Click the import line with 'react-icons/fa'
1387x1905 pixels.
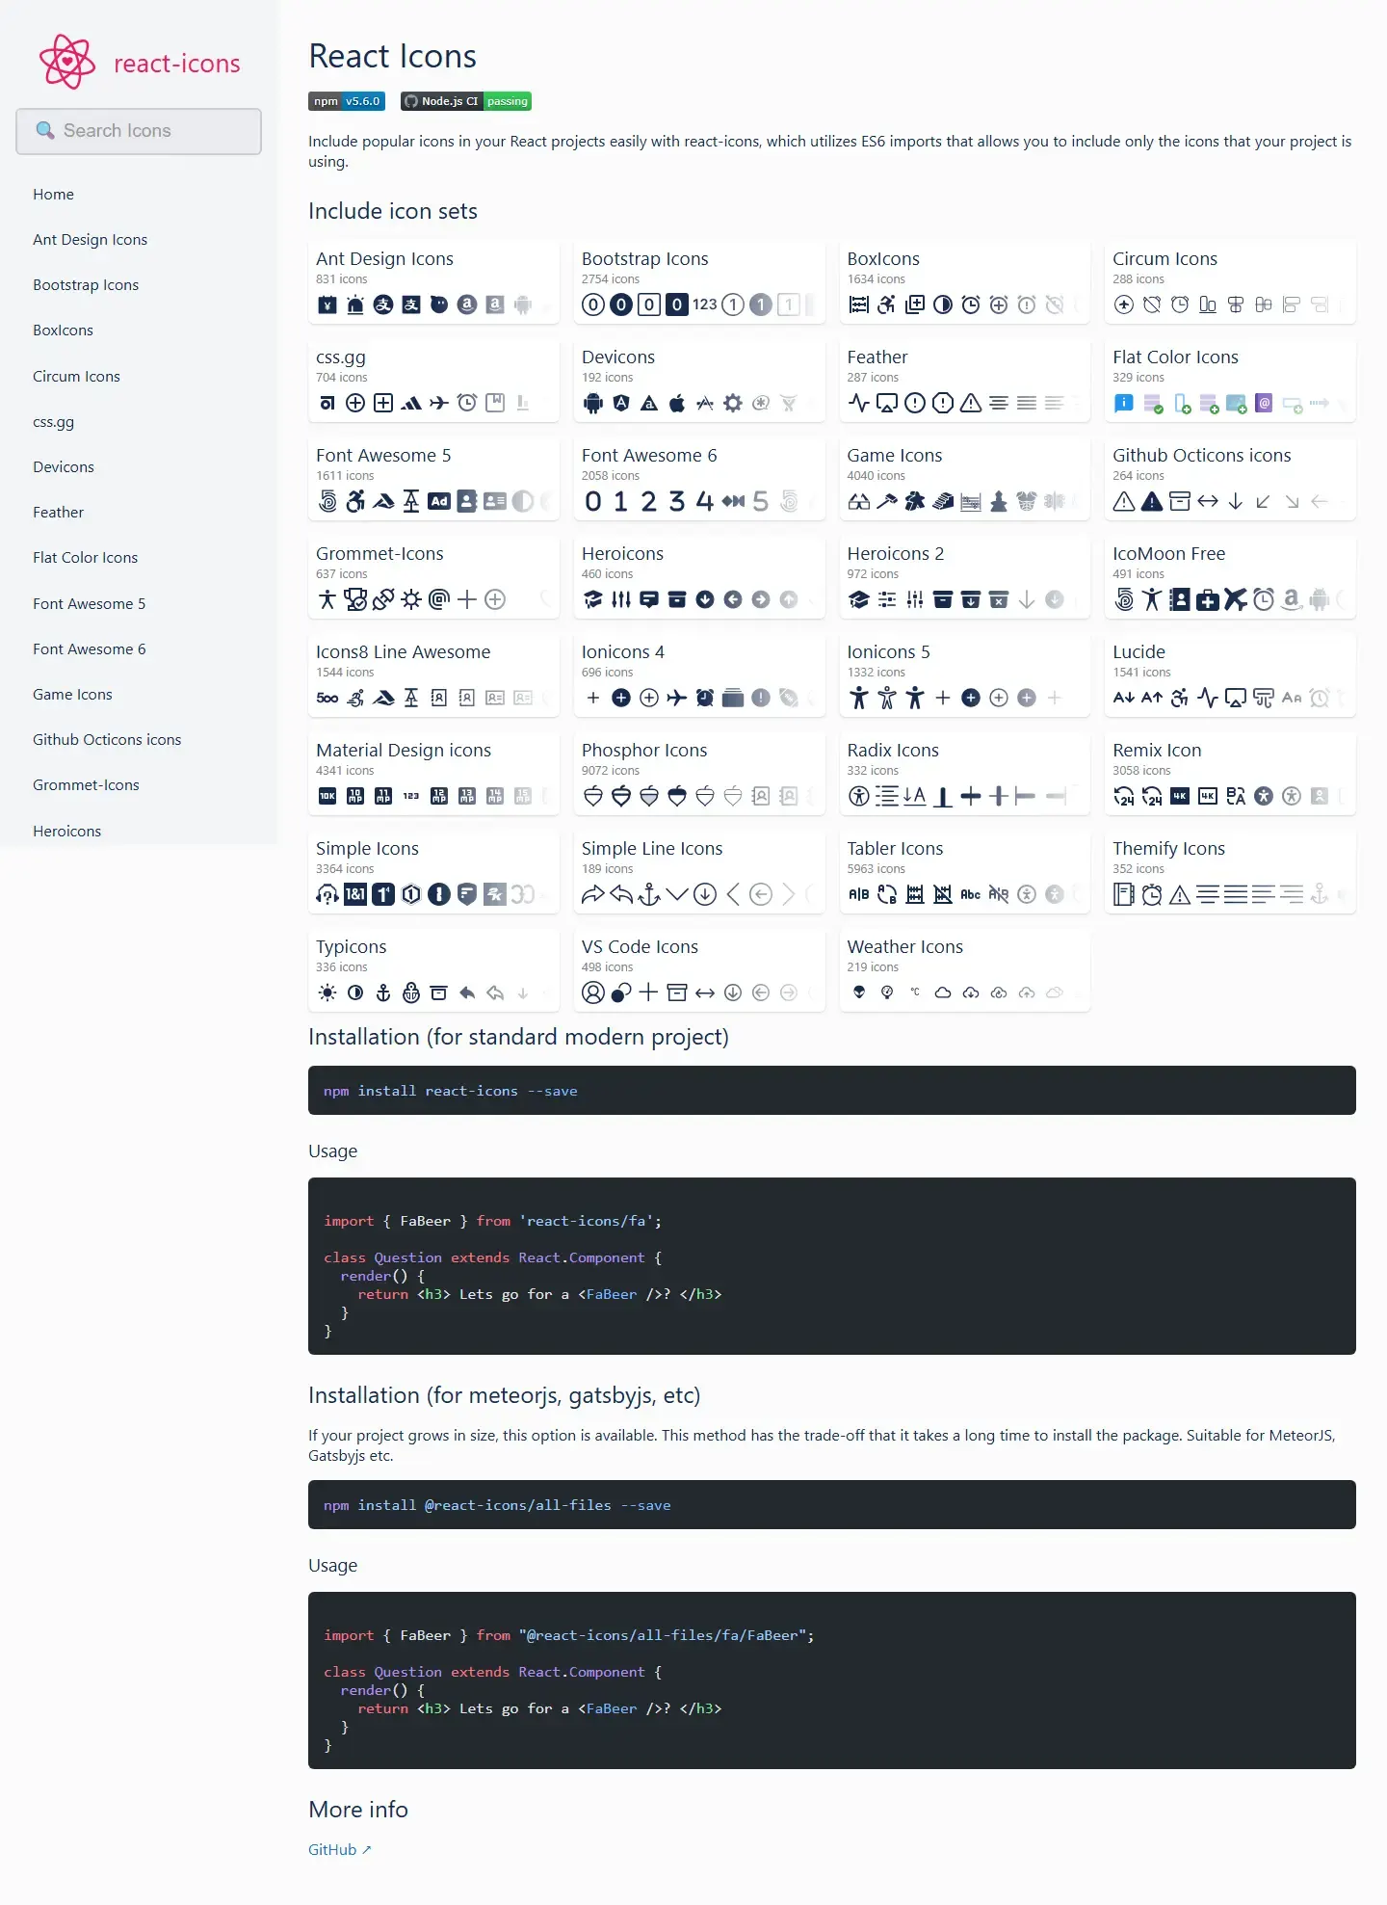click(493, 1221)
